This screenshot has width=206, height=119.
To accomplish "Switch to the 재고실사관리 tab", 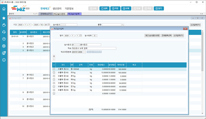I will click(60, 14).
